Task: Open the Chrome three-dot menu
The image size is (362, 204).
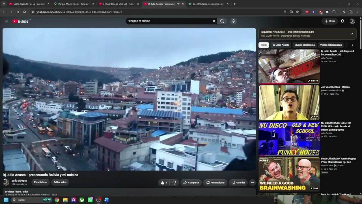Action: 358,12
